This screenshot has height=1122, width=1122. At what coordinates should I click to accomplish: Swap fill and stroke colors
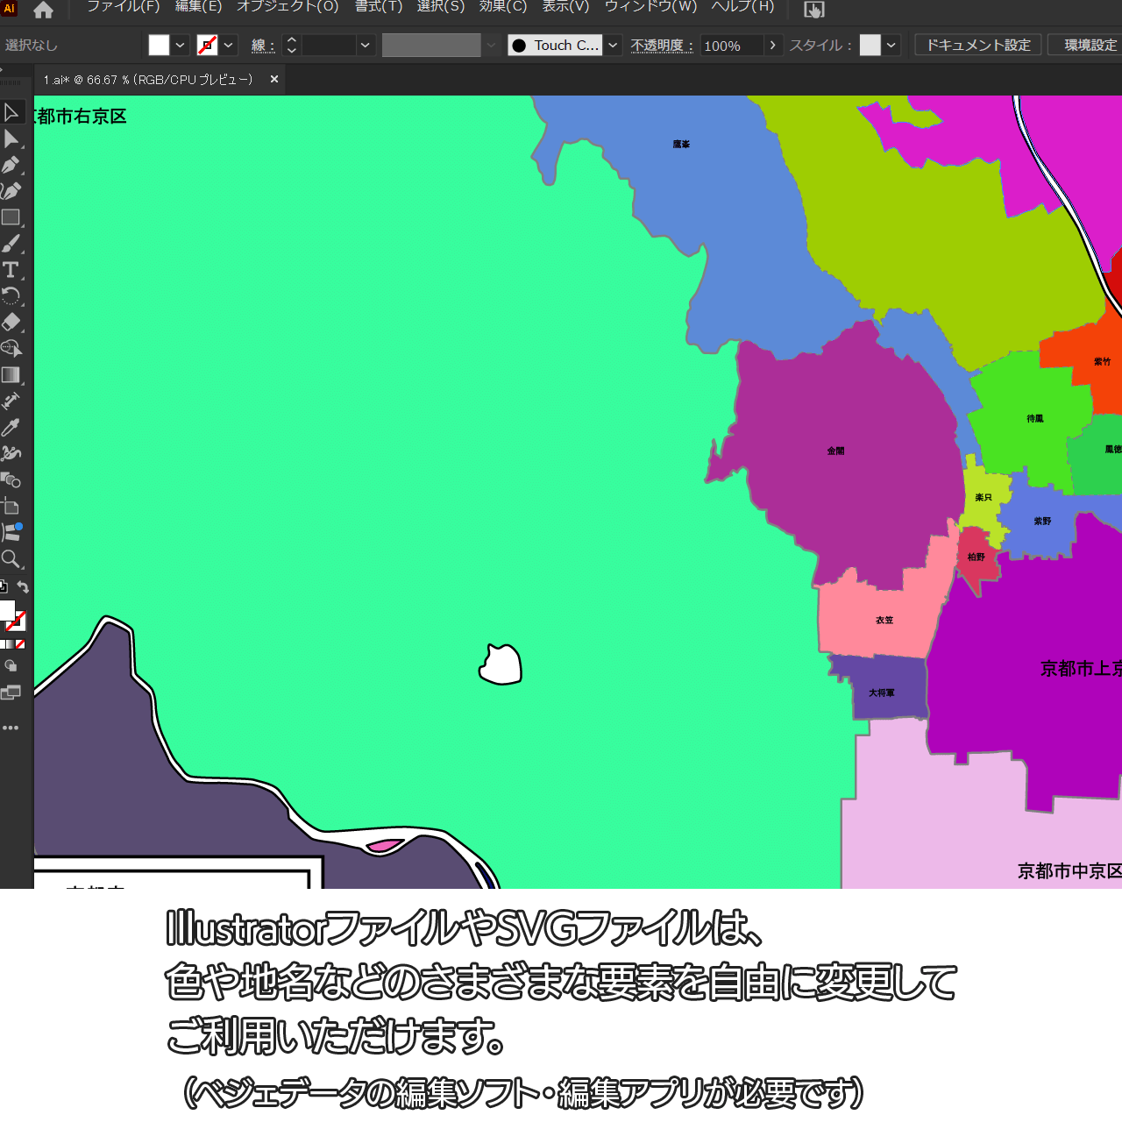[x=24, y=587]
